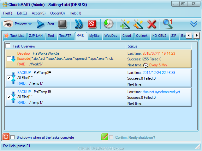202x151 pixels.
Task: Click the green checkmark confirm icon
Action: pos(105,137)
